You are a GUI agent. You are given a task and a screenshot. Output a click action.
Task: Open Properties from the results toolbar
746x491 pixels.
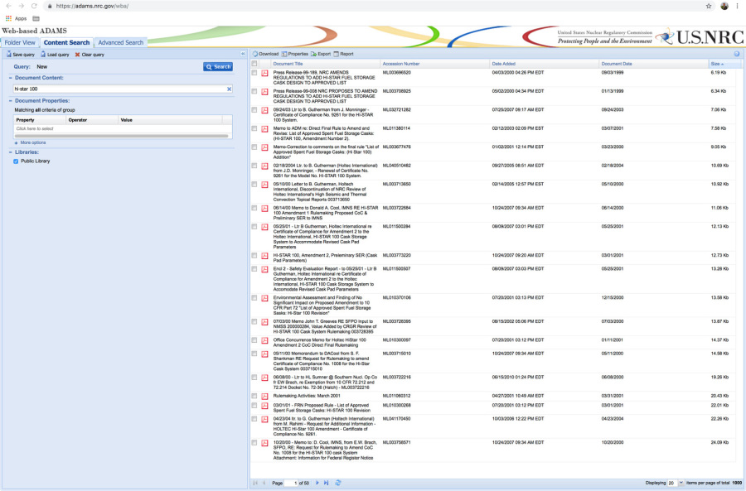(x=284, y=54)
